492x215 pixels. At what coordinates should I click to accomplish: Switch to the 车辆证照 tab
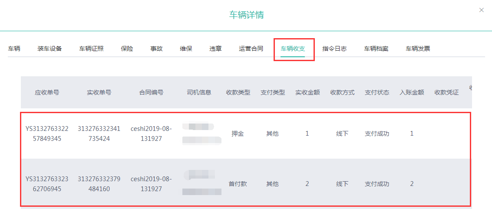pos(91,49)
